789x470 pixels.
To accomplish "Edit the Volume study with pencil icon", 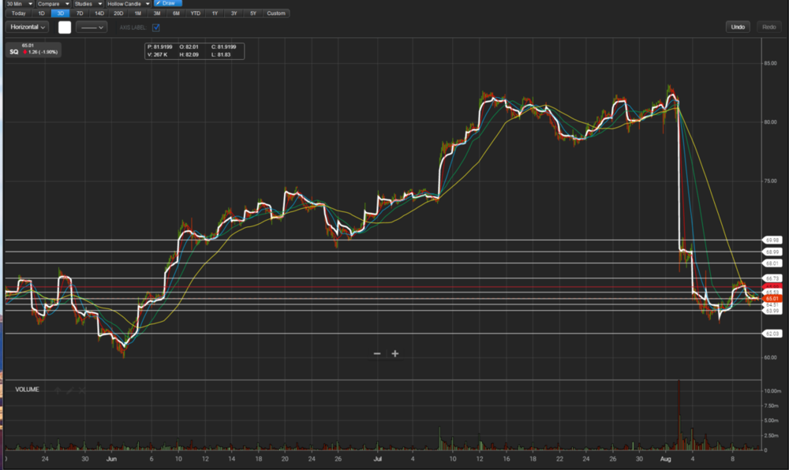I will pos(69,390).
